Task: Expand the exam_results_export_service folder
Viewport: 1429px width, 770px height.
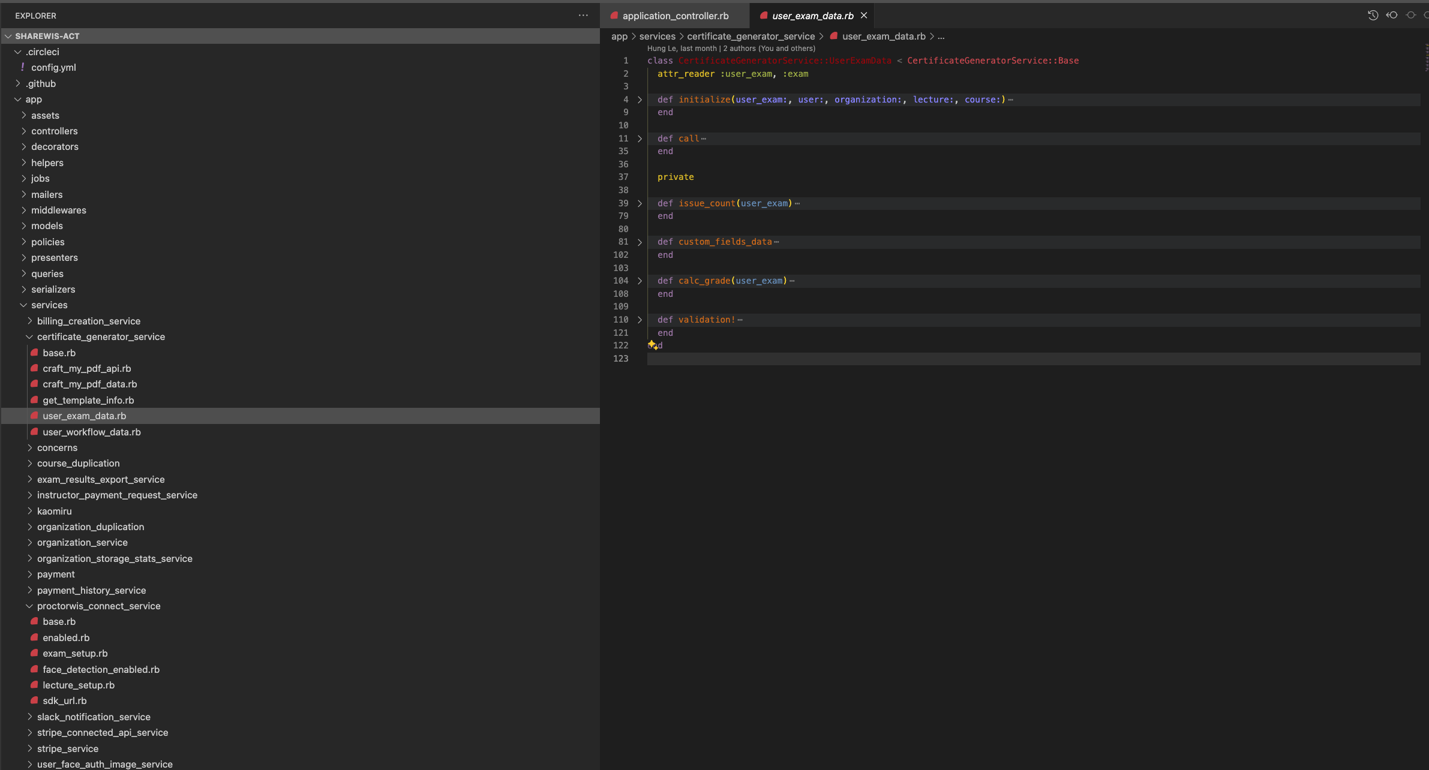Action: tap(300, 479)
